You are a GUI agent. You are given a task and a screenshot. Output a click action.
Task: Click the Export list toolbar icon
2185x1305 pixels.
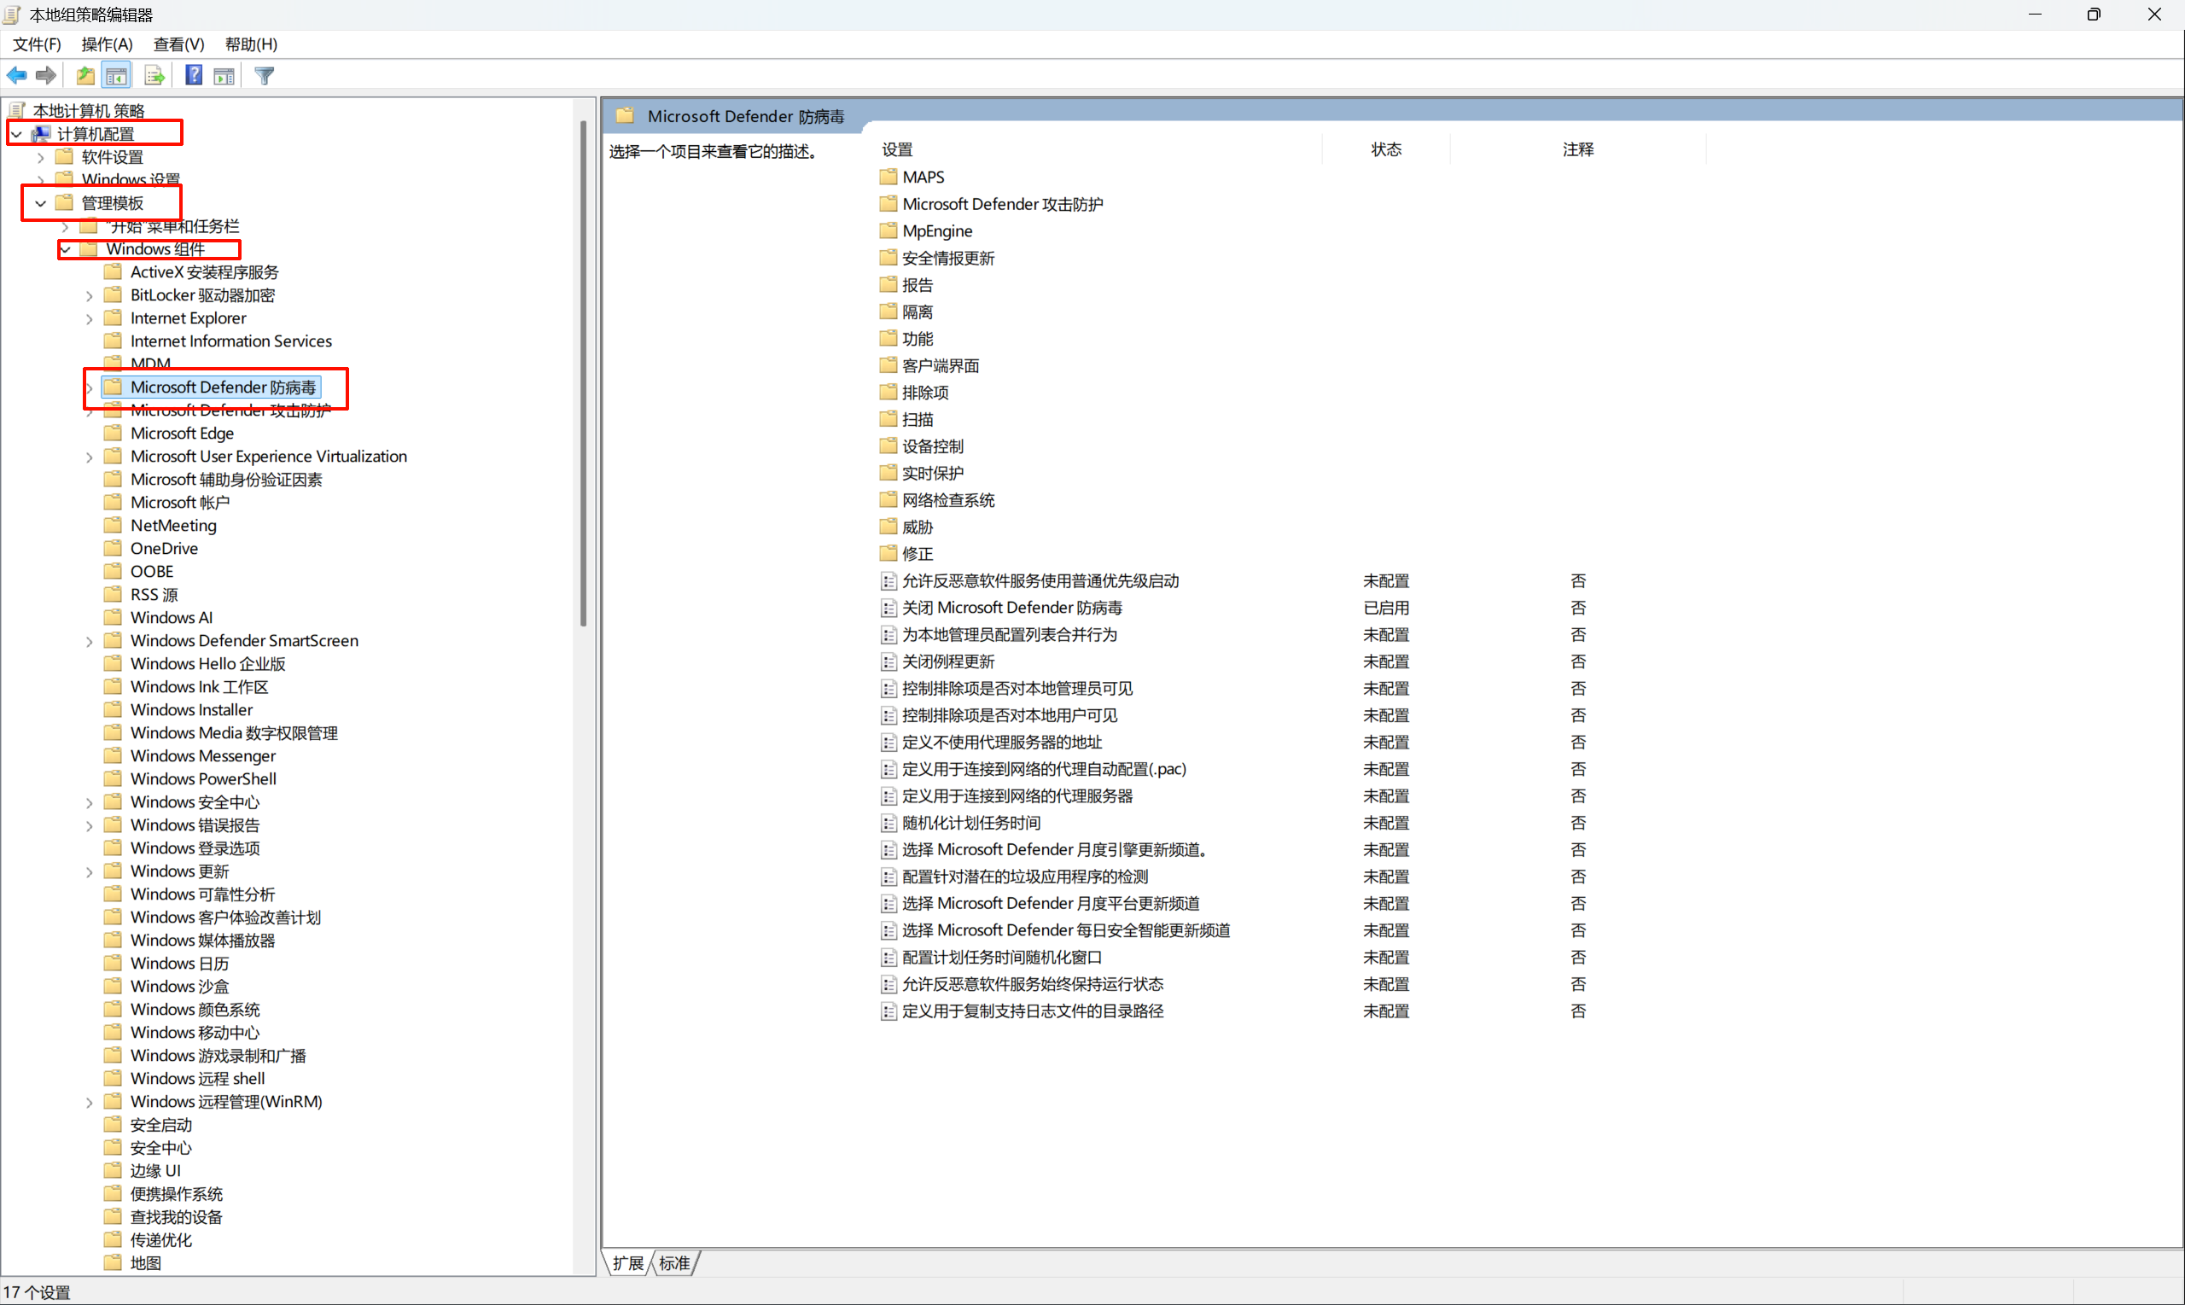(x=154, y=76)
